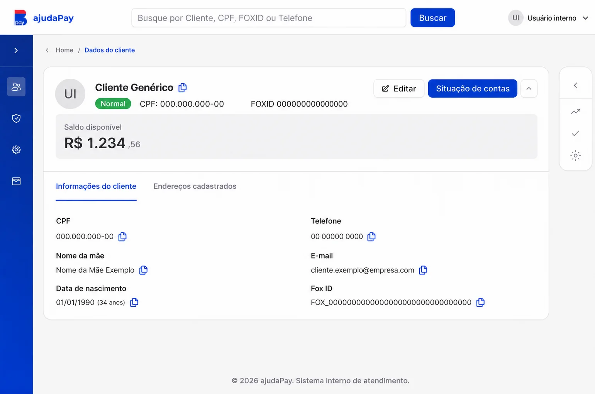Select the Informações do cliente tab

coord(96,186)
